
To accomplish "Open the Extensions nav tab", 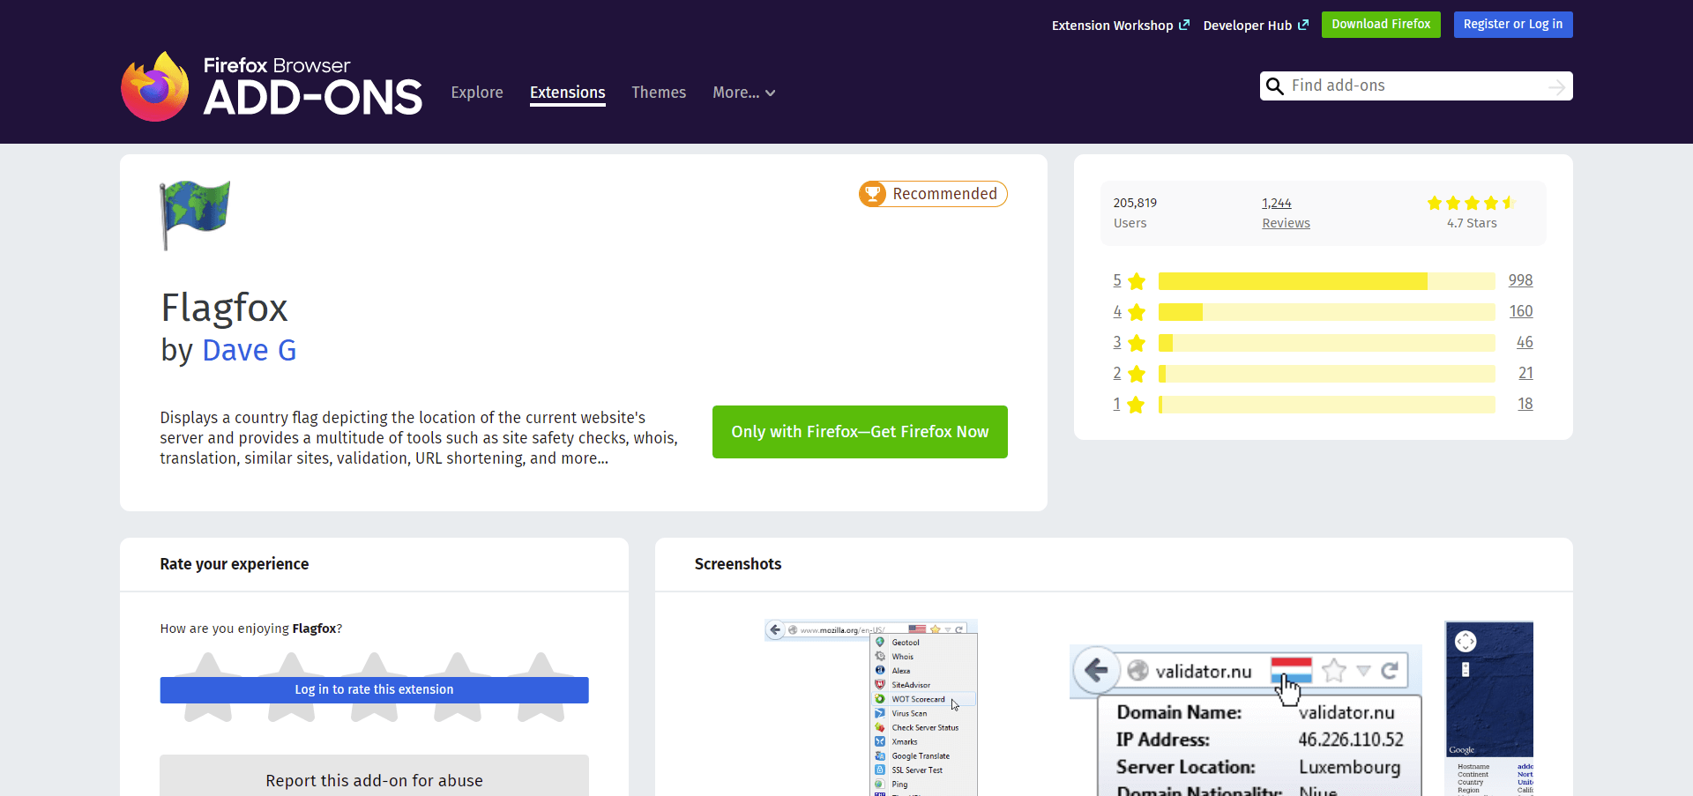I will pos(568,93).
